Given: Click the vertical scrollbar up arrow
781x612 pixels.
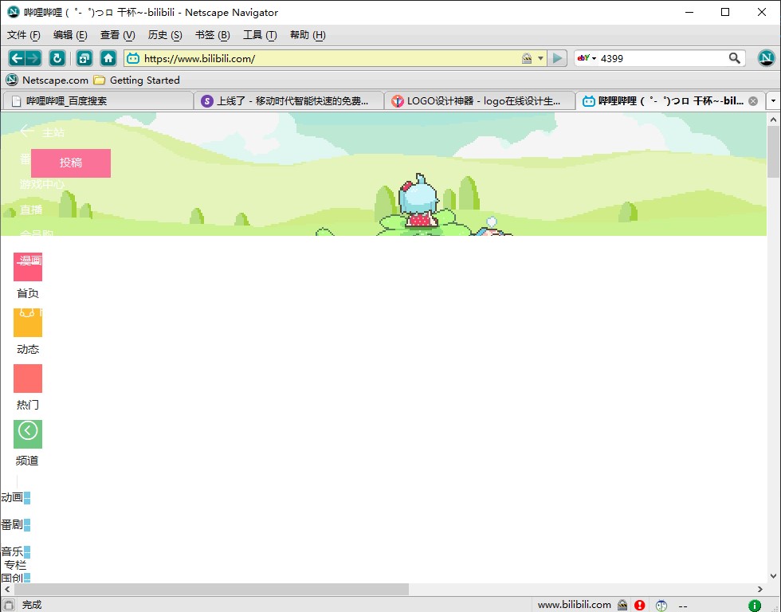Looking at the screenshot, I should [x=773, y=120].
